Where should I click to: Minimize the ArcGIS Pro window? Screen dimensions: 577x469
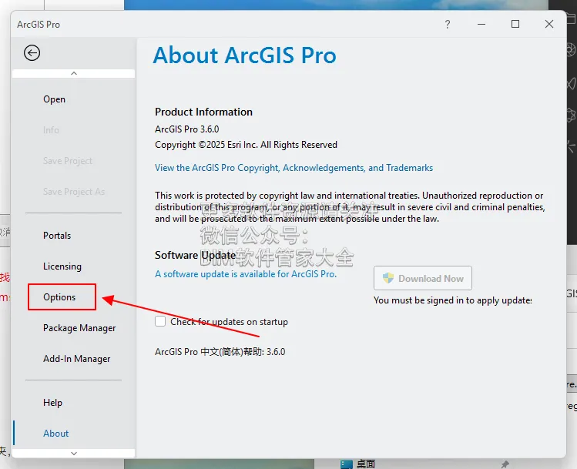(481, 25)
